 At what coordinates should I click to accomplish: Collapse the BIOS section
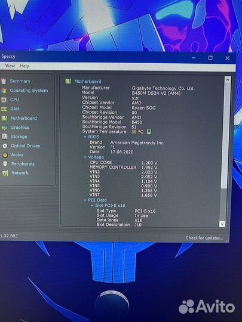coord(85,137)
